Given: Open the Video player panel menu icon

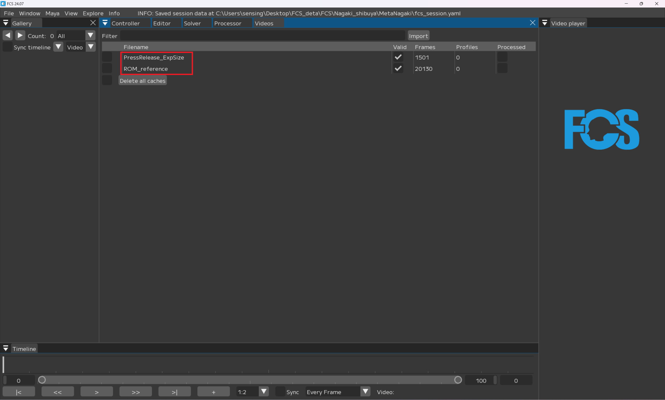Looking at the screenshot, I should pos(544,23).
